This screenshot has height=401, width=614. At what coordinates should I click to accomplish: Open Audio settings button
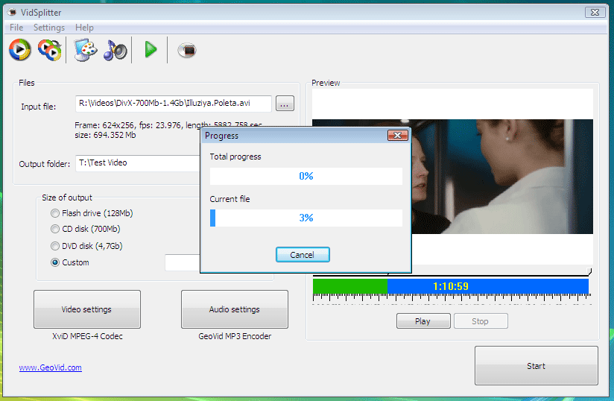pyautogui.click(x=235, y=309)
